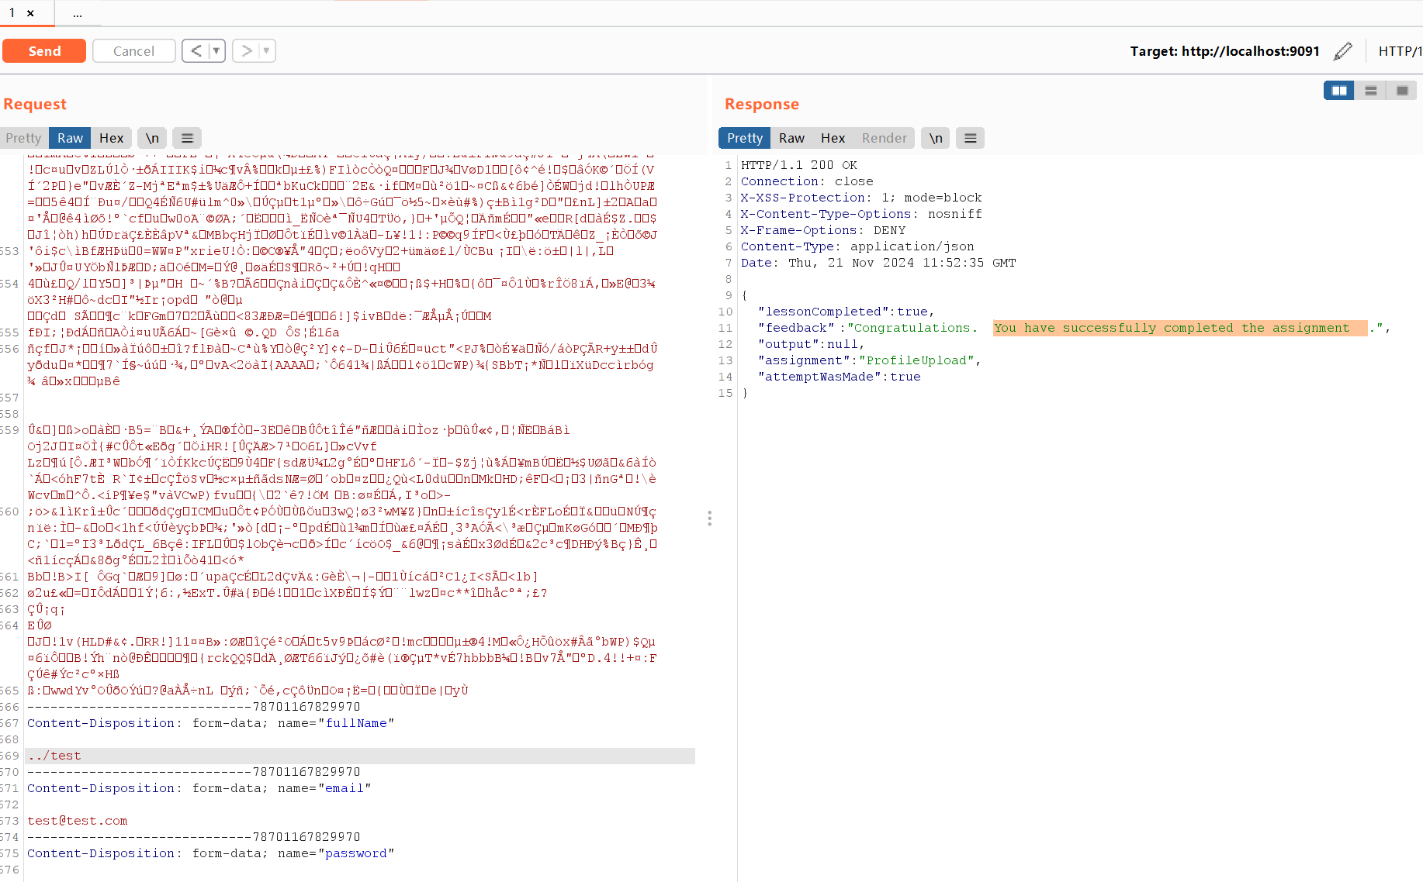Go back to the previous request in history

[196, 51]
